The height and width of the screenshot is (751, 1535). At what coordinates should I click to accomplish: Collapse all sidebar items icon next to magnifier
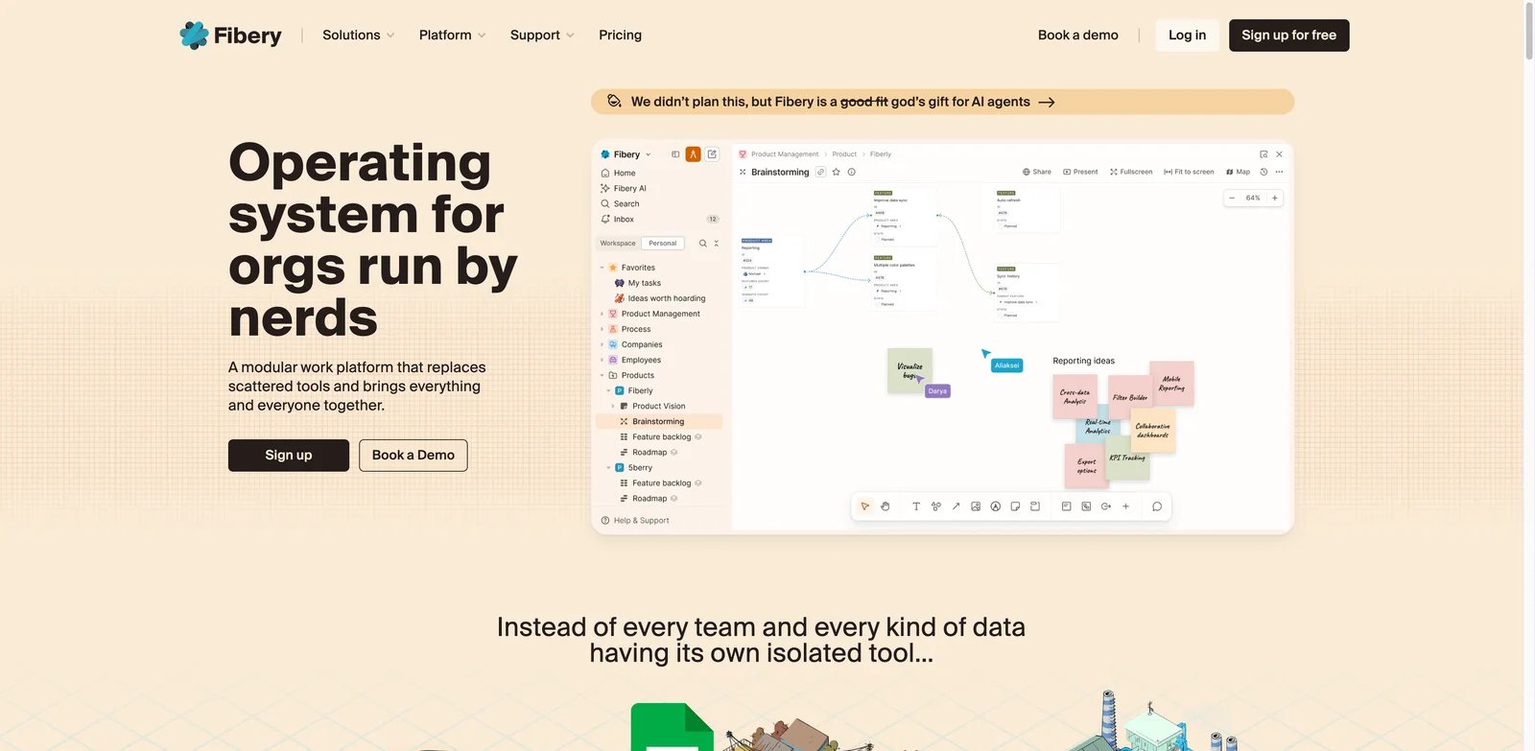[x=716, y=244]
